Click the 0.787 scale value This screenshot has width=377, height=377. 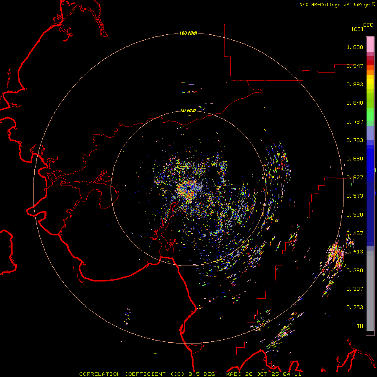(x=355, y=121)
